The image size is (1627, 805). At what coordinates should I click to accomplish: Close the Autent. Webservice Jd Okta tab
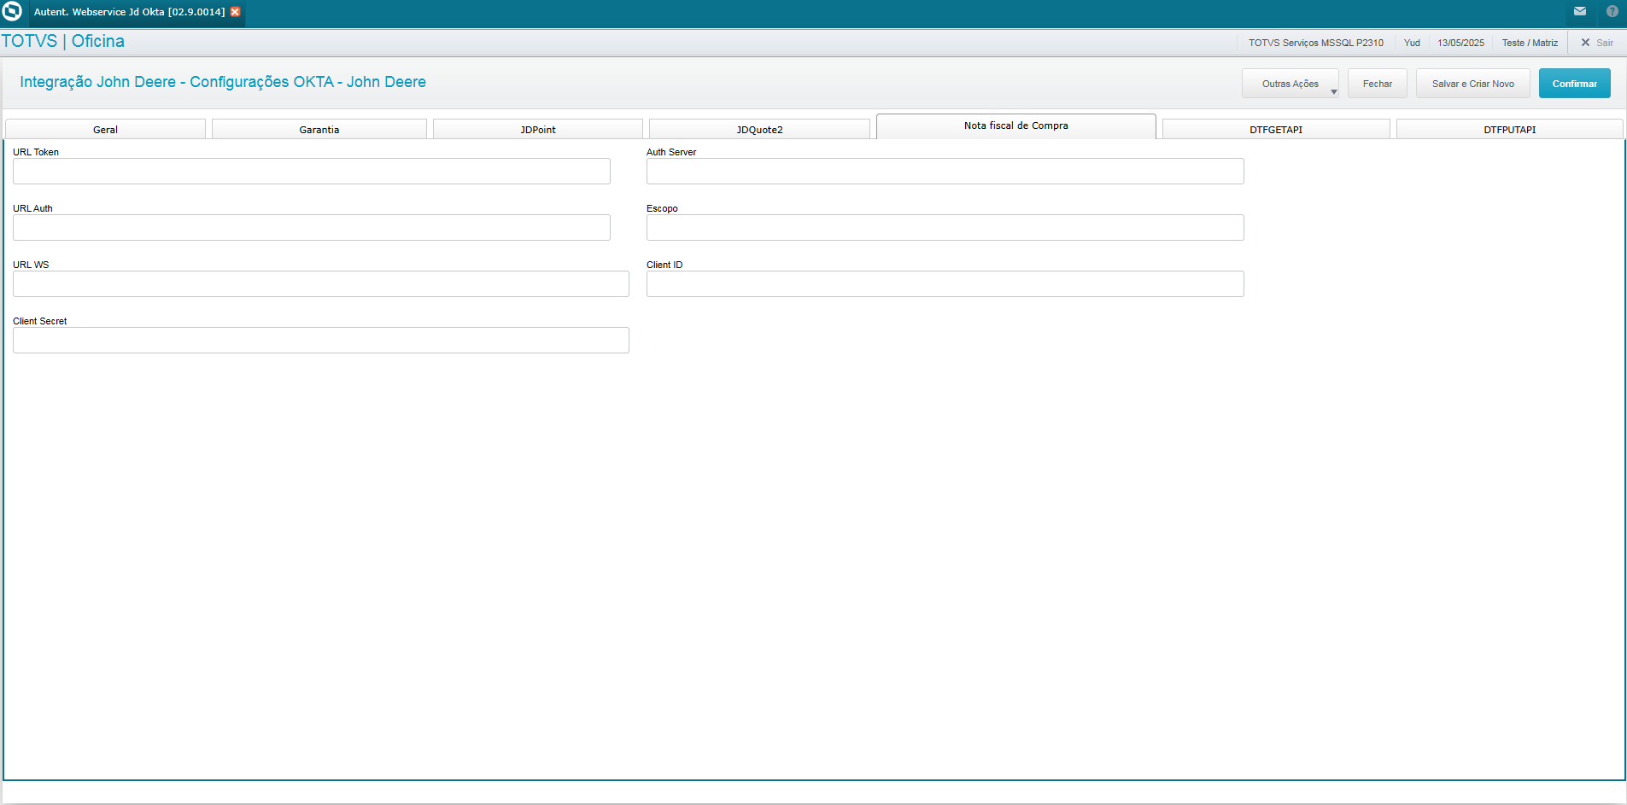(235, 12)
